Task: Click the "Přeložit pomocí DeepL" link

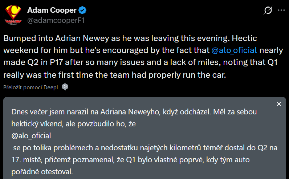Action: pyautogui.click(x=31, y=87)
